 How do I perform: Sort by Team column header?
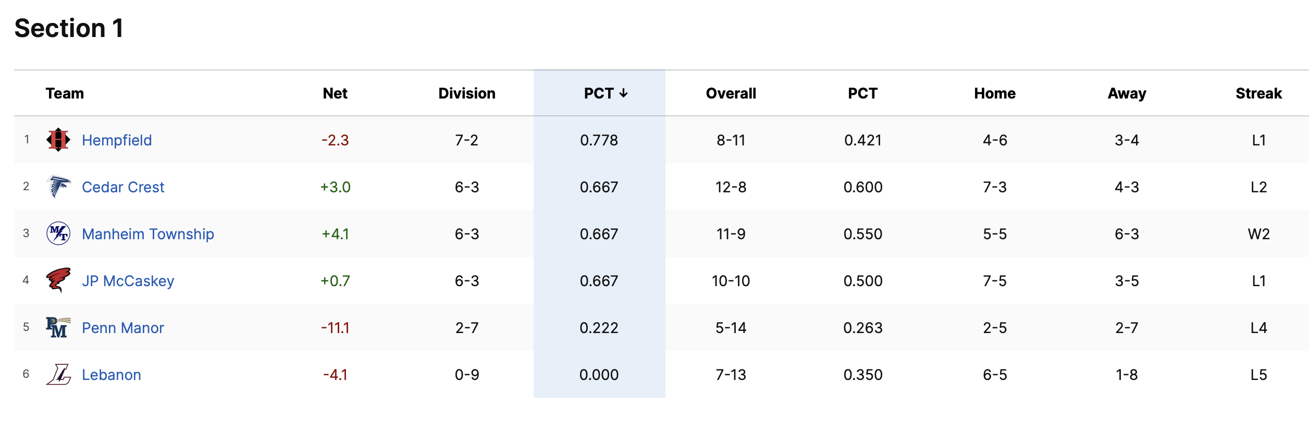tap(65, 93)
